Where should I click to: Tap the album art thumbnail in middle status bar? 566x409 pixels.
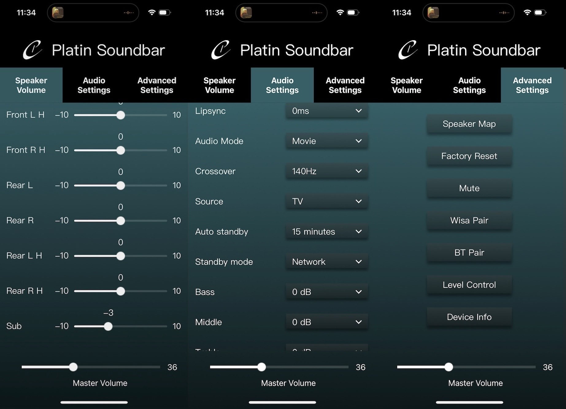(x=246, y=13)
